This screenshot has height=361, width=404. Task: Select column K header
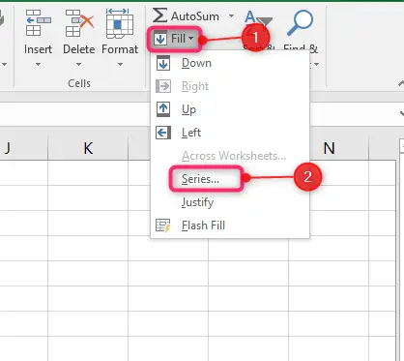pyautogui.click(x=88, y=148)
